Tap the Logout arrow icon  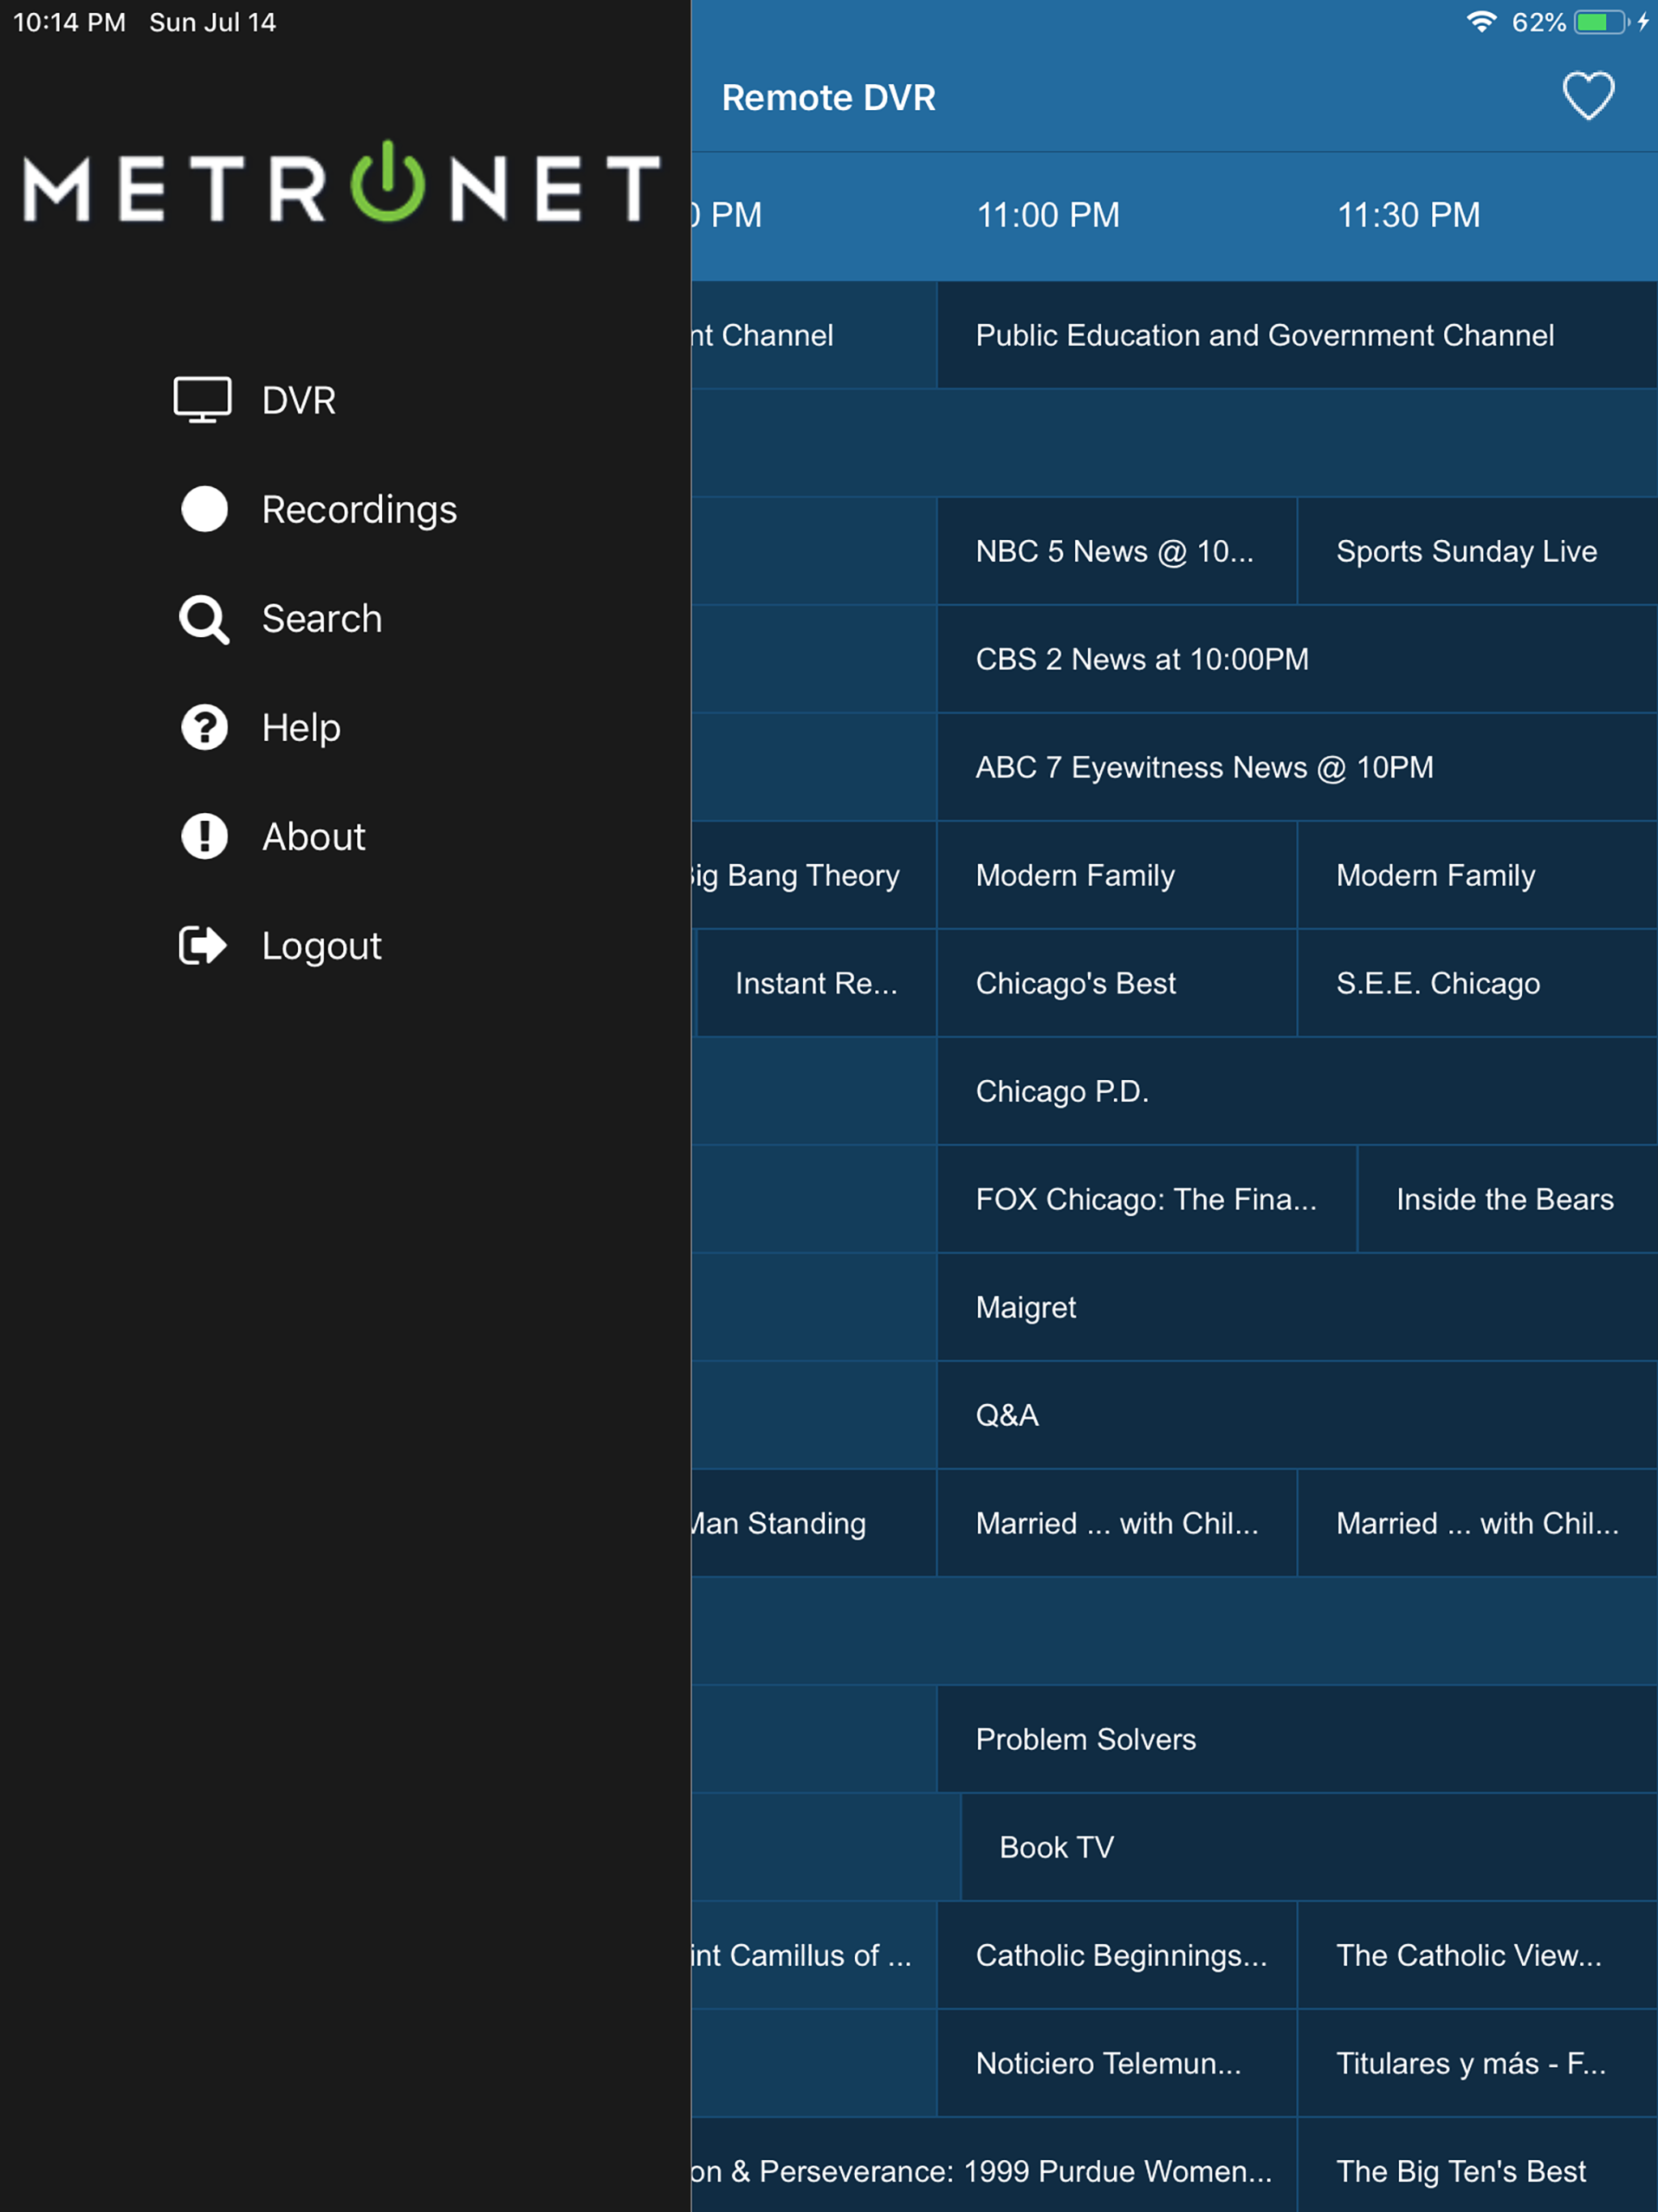[203, 945]
